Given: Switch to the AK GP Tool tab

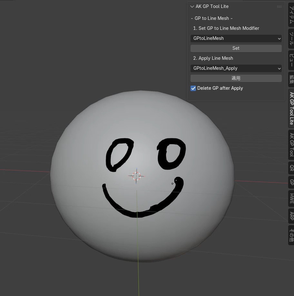Looking at the screenshot, I should click(x=291, y=145).
